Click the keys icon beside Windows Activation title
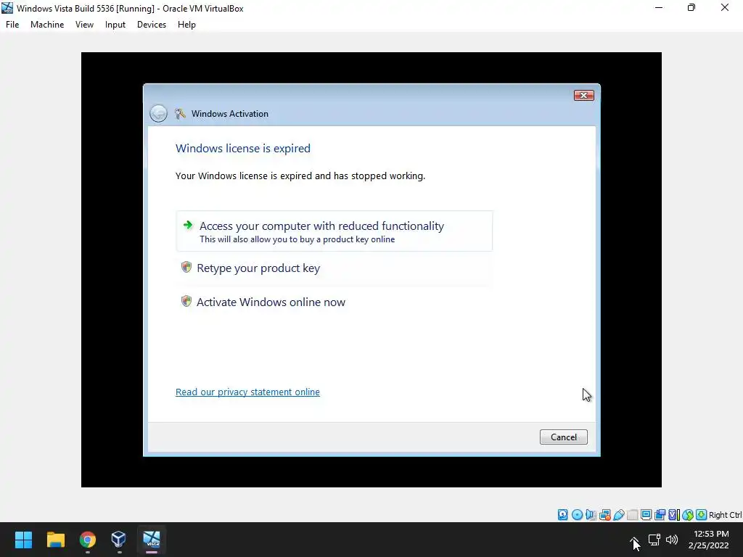 180,114
